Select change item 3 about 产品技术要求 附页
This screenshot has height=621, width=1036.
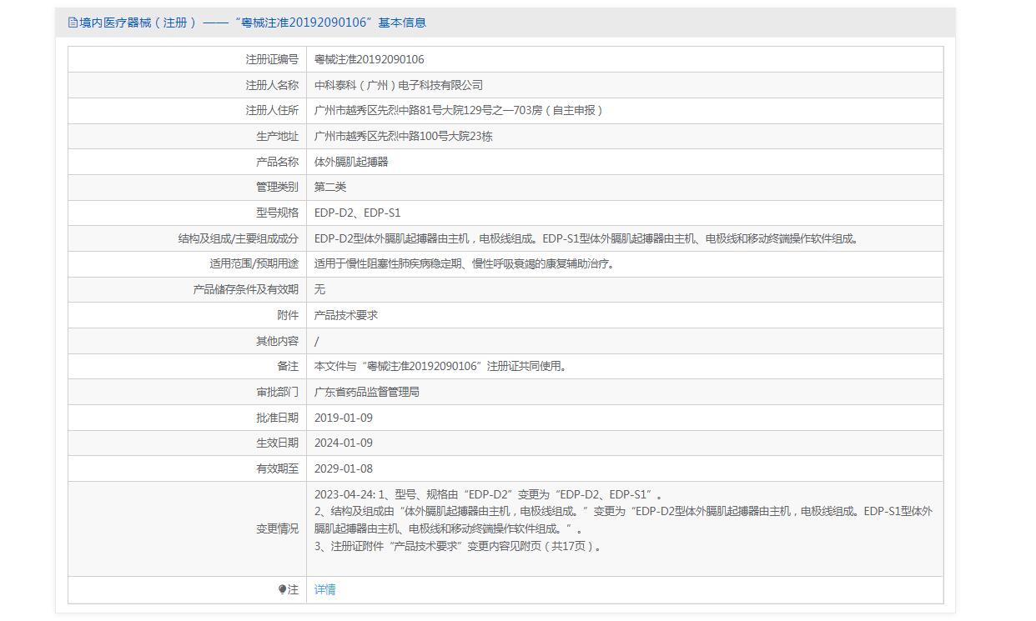click(x=458, y=546)
